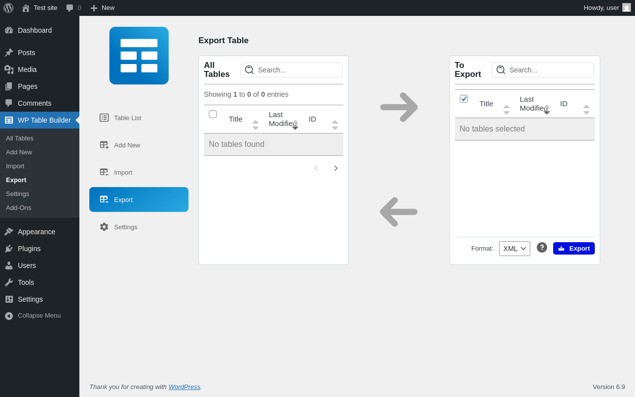Open the New content menu
The height and width of the screenshot is (397, 635).
click(103, 8)
